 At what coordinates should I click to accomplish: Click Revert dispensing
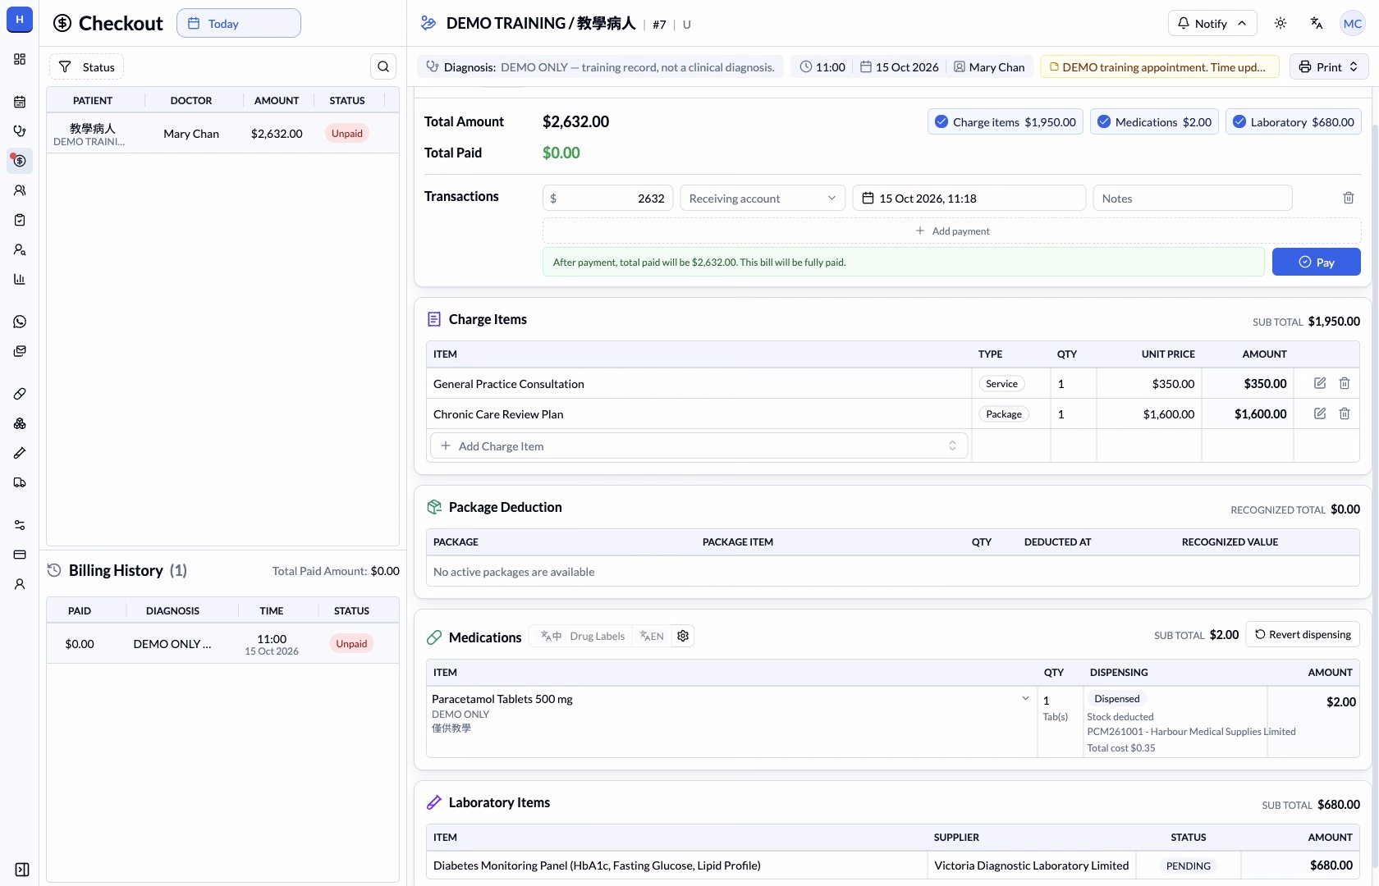pyautogui.click(x=1303, y=634)
